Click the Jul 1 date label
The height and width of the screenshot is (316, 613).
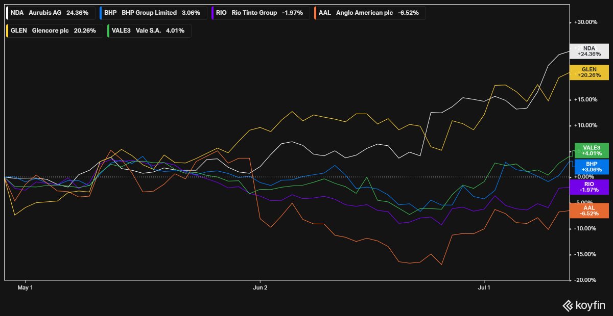483,287
